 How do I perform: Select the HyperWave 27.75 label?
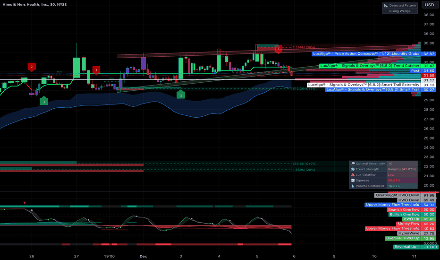(x=408, y=234)
